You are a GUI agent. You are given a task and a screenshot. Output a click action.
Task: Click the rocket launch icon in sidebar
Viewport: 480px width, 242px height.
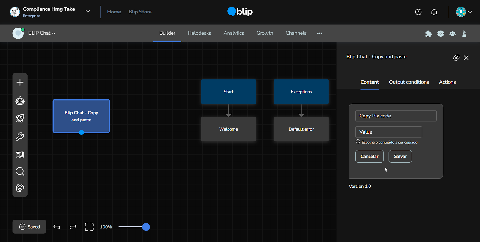point(20,118)
